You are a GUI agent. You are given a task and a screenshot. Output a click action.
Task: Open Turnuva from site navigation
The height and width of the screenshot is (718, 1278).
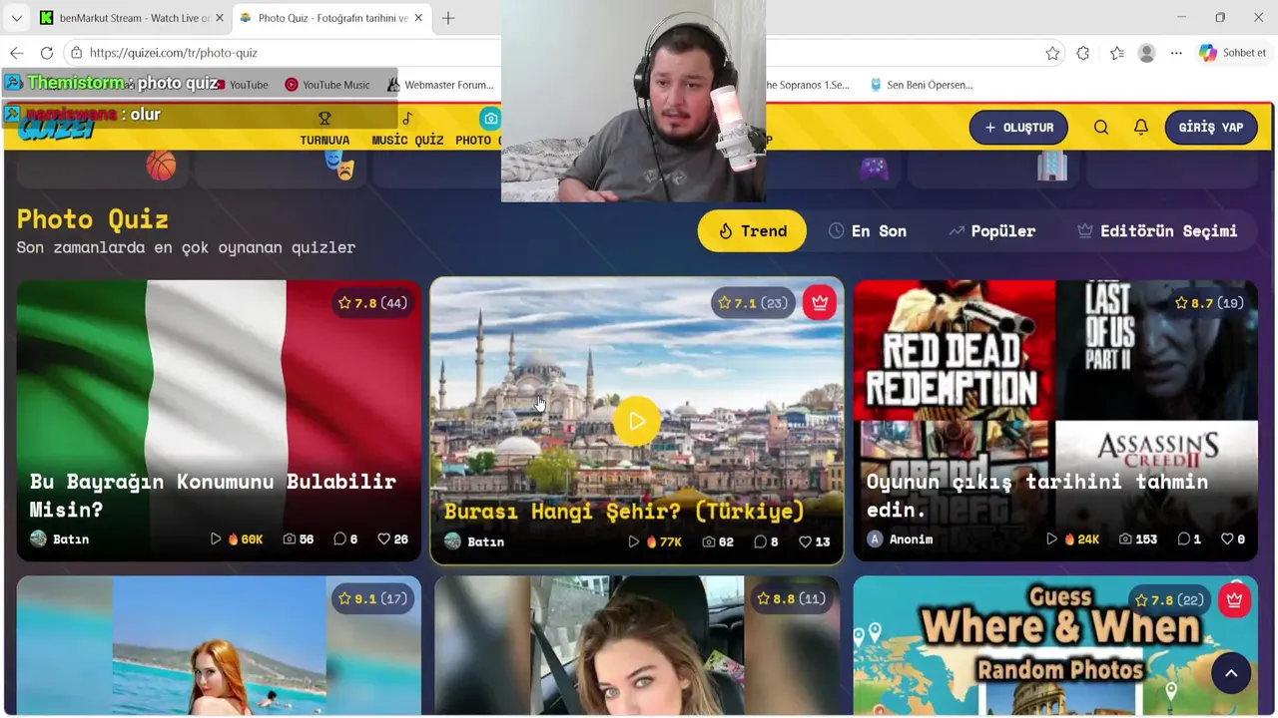coord(324,129)
